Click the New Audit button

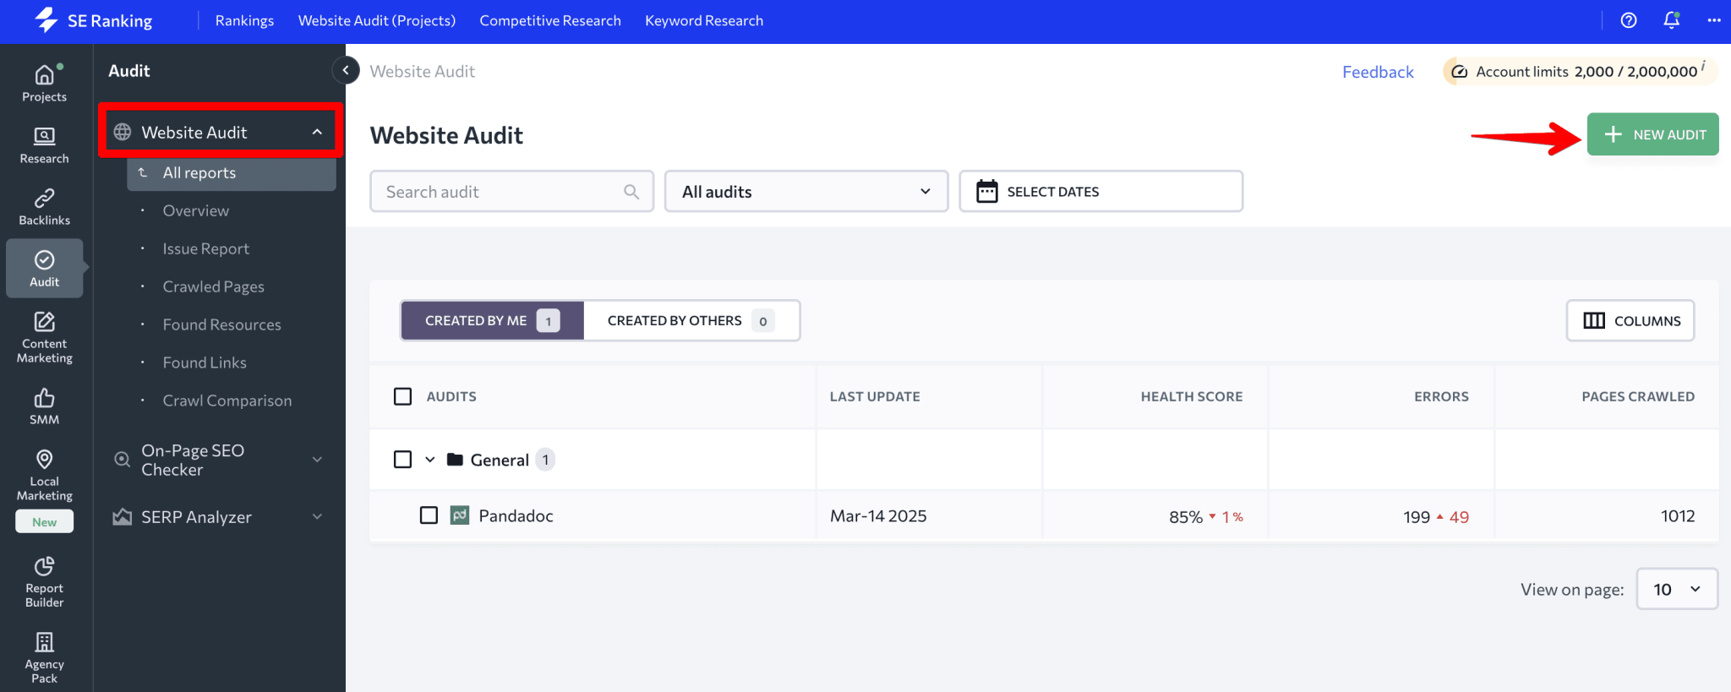pyautogui.click(x=1652, y=134)
